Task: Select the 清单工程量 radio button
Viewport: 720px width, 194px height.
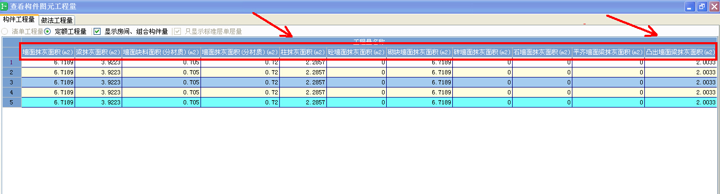Action: pyautogui.click(x=23, y=32)
